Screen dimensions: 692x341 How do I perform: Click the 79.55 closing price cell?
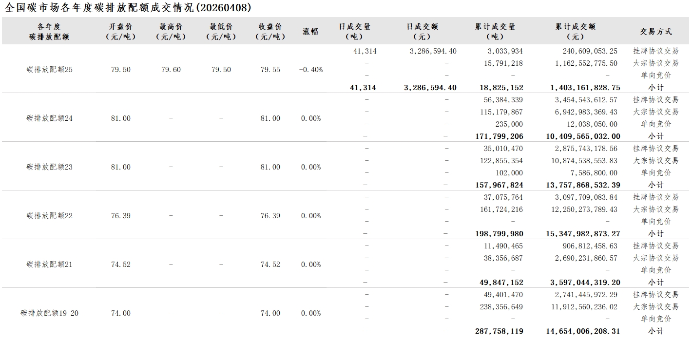coord(270,70)
